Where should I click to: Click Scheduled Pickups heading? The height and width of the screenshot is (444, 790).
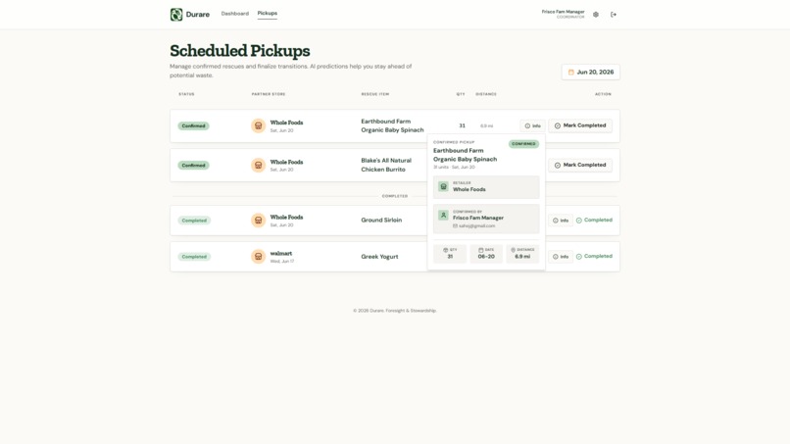[x=240, y=50]
